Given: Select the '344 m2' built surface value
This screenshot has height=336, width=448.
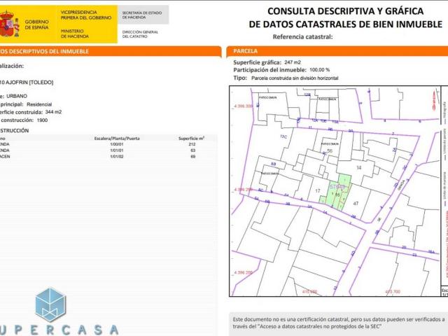Looking at the screenshot, I should 53,112.
